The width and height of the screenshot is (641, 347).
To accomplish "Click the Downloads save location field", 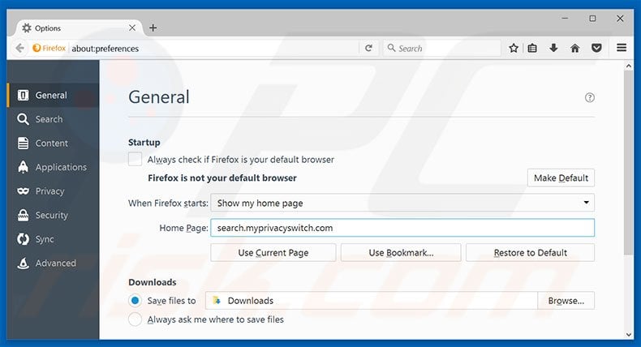I will tap(371, 301).
